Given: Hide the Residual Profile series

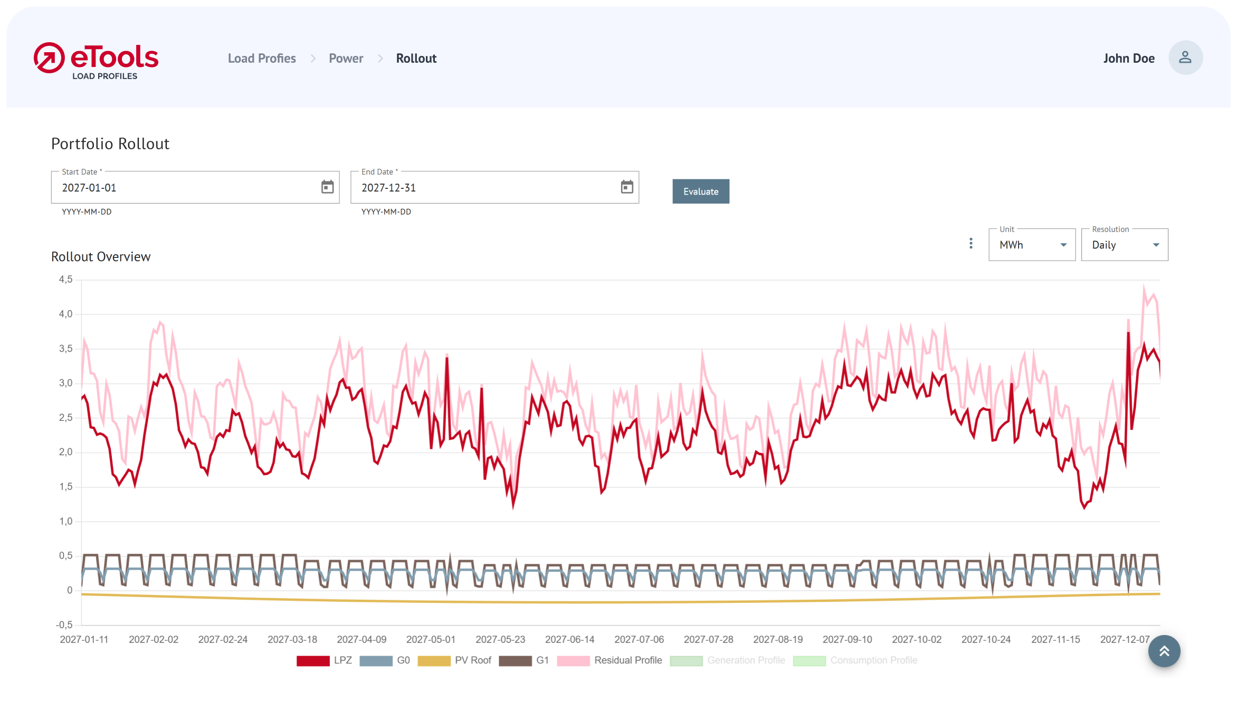Looking at the screenshot, I should coord(627,660).
